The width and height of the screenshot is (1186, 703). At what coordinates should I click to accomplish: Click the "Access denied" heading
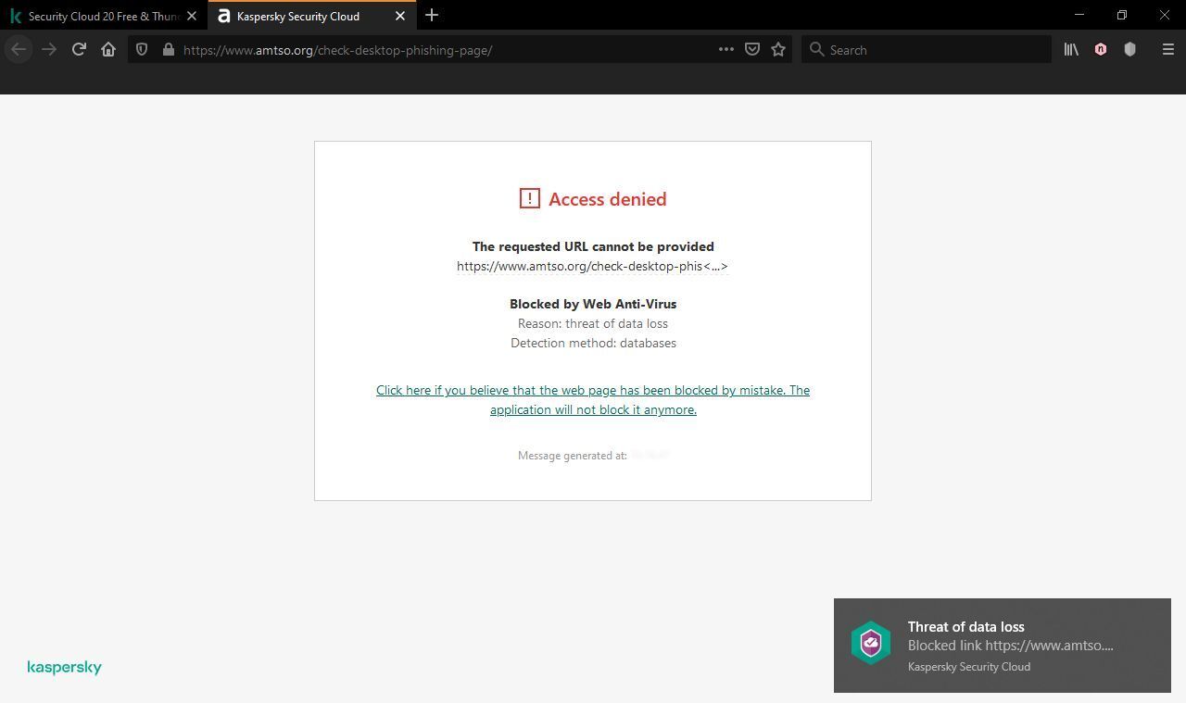tap(608, 199)
